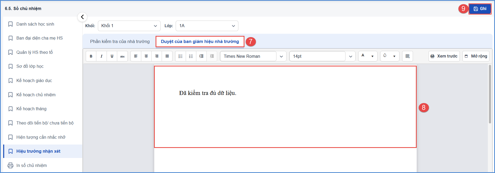Screen dimensions: 495x173
Task: Preview document with Xem trước button
Action: click(444, 56)
